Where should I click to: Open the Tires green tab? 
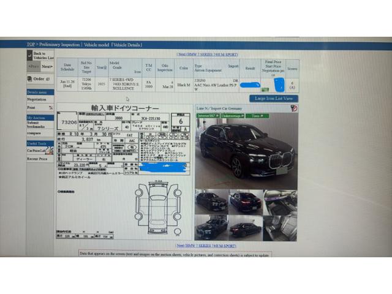tap(257, 116)
